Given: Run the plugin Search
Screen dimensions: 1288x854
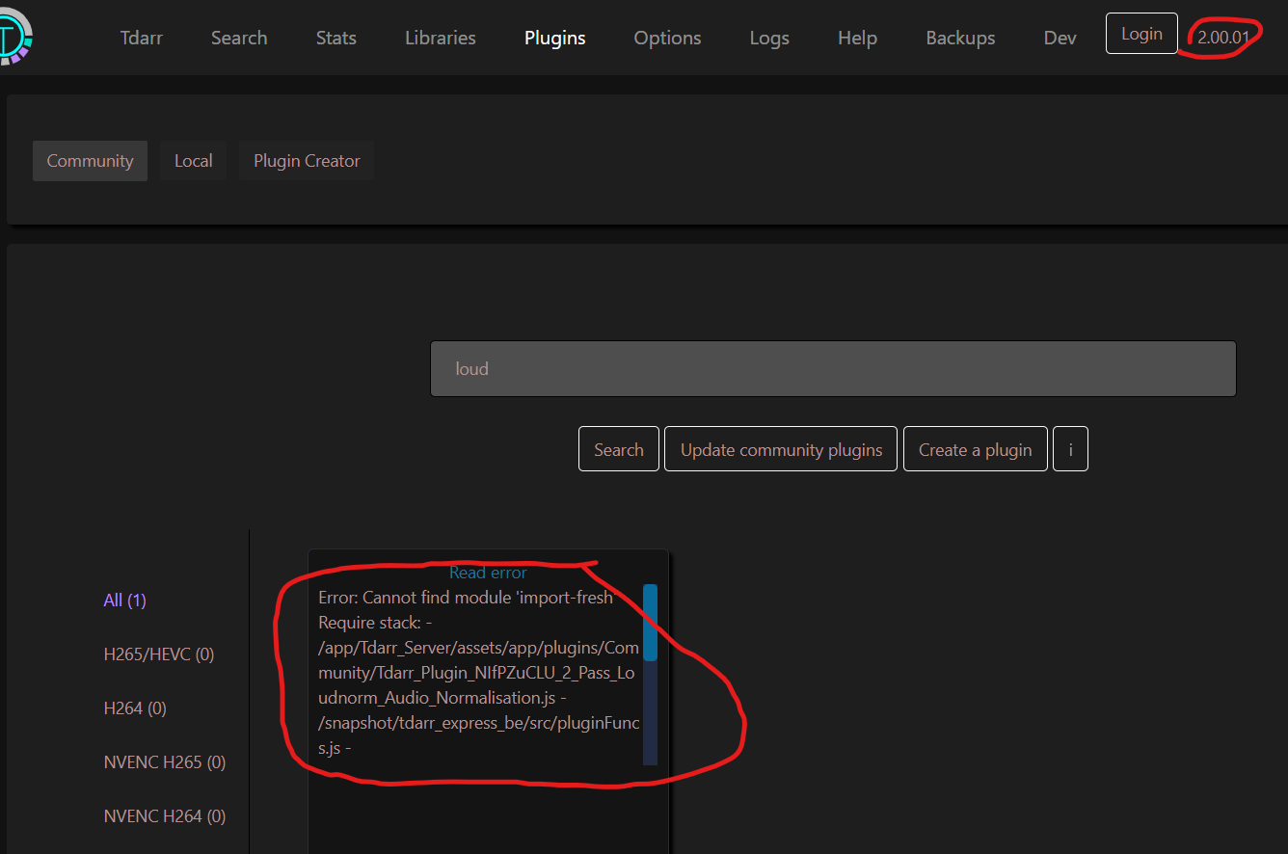Looking at the screenshot, I should pyautogui.click(x=618, y=448).
